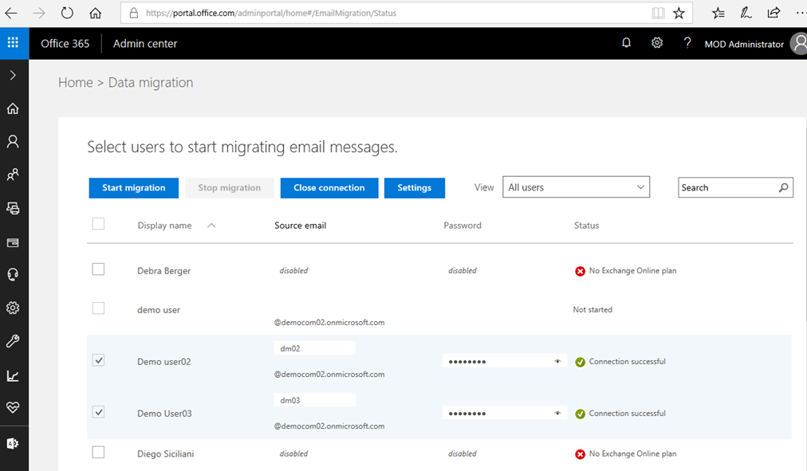Click the Status column header

click(587, 226)
